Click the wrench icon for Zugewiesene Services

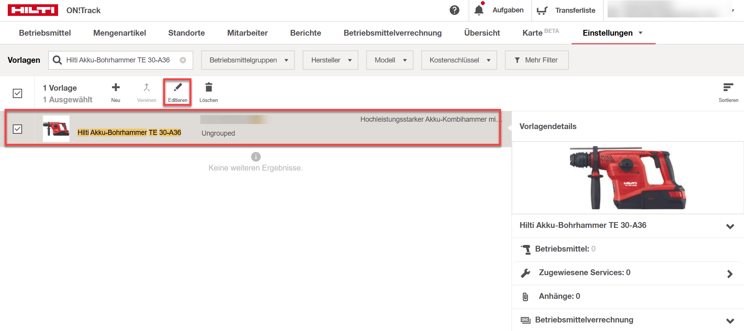click(x=525, y=273)
